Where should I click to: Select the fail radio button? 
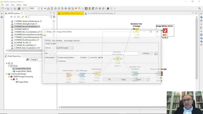(99, 58)
